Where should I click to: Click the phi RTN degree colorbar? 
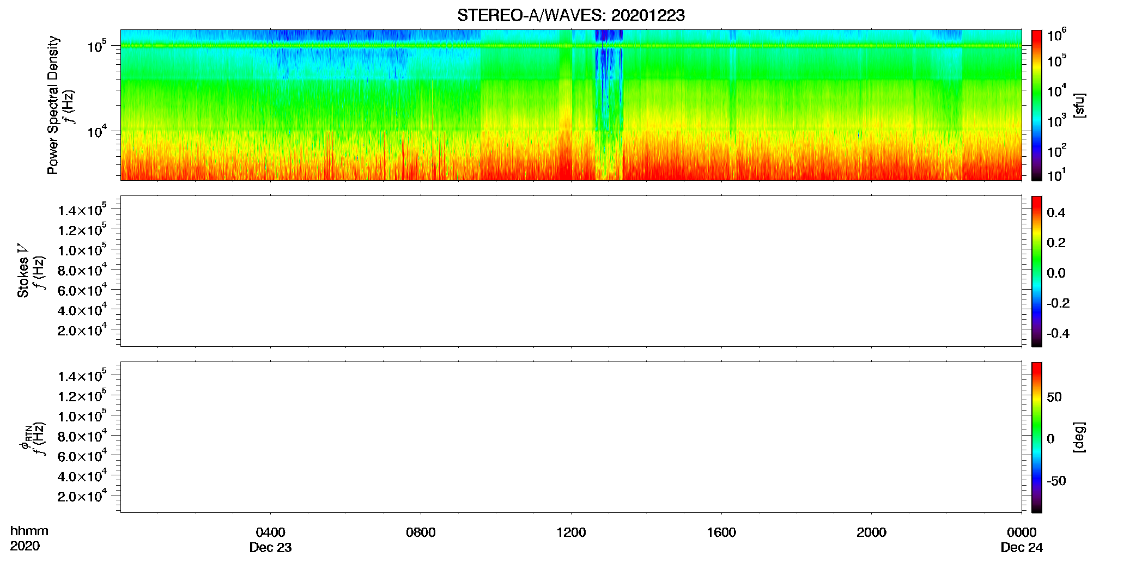click(1037, 437)
